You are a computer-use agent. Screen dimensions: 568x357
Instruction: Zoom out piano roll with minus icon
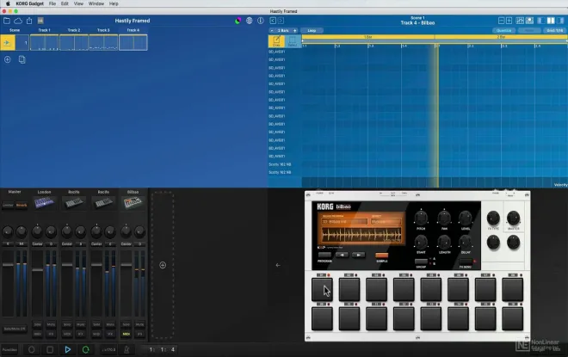[x=502, y=21]
